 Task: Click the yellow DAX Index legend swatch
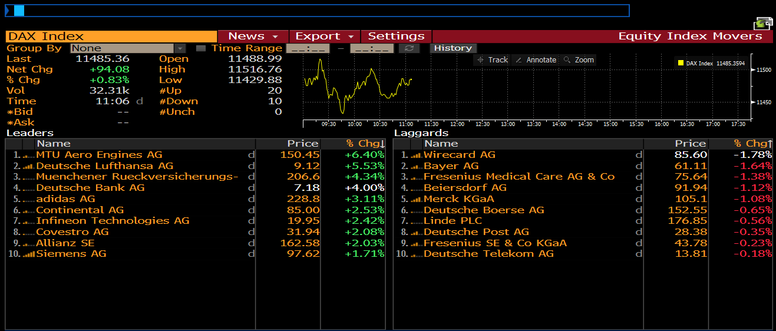(x=681, y=63)
